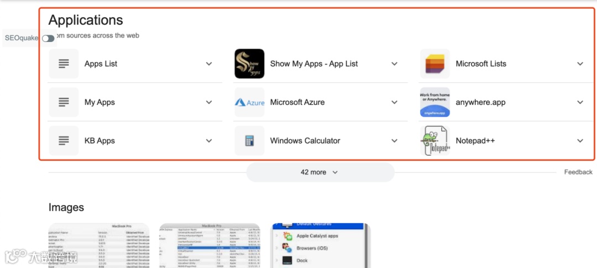Expand the Windows Calculator chevron

coord(395,140)
